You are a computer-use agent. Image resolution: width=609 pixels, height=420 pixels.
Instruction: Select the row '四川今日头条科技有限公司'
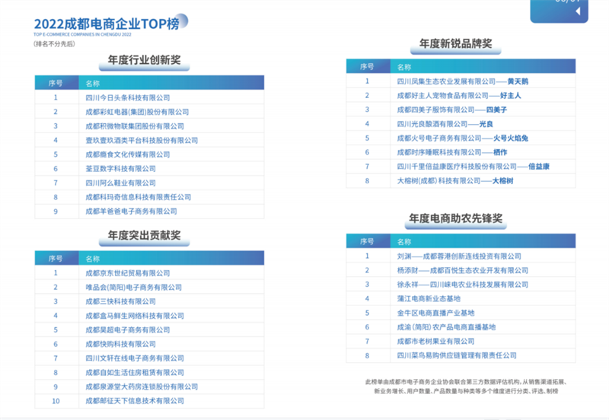(x=149, y=97)
